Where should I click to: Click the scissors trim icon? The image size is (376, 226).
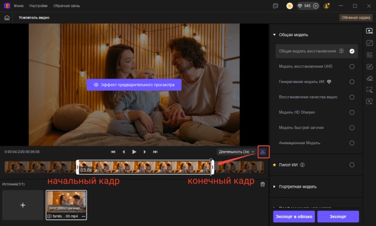click(263, 152)
